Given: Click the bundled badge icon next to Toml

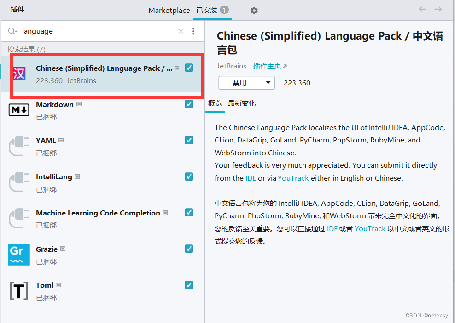Looking at the screenshot, I should pos(58,285).
